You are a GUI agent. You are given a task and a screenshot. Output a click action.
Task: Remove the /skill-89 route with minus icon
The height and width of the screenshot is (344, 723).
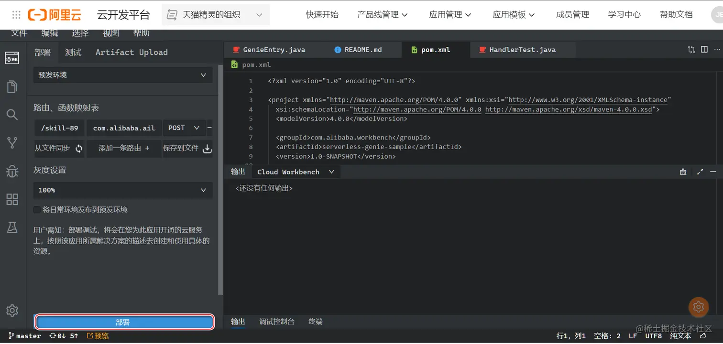[x=209, y=128]
